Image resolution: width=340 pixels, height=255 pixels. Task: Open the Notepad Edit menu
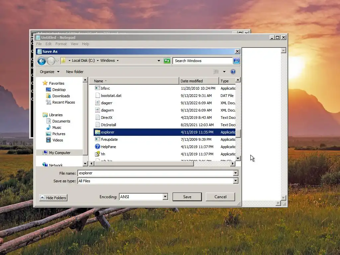click(x=48, y=44)
